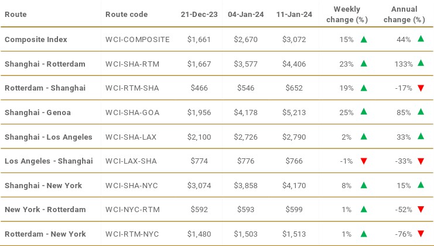Click Shanghai - Genoa annual green arrow
The height and width of the screenshot is (246, 434).
point(421,112)
